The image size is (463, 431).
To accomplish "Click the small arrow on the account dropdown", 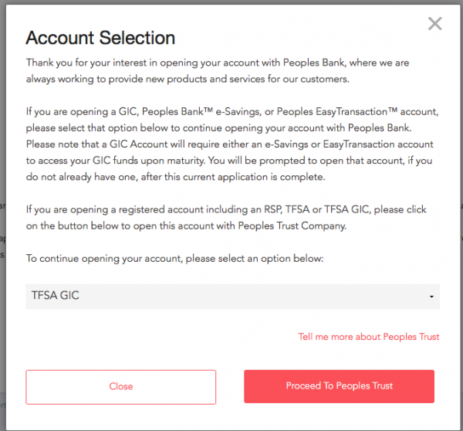I will tap(431, 297).
